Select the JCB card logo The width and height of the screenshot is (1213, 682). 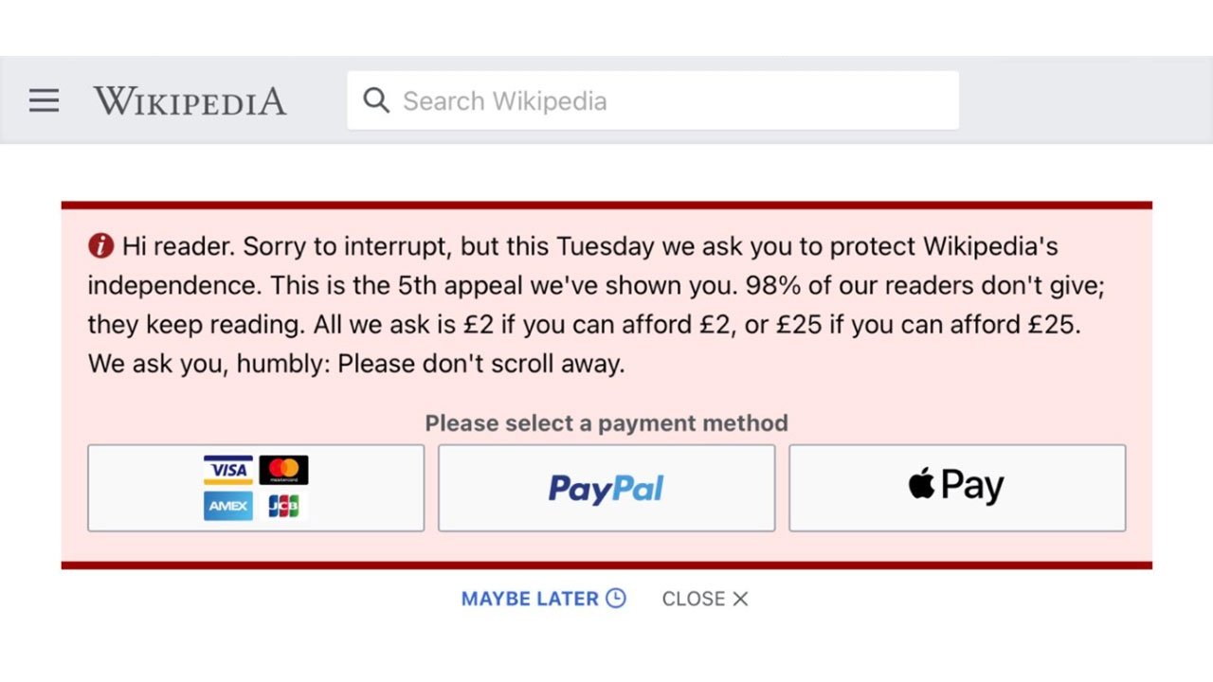tap(283, 506)
